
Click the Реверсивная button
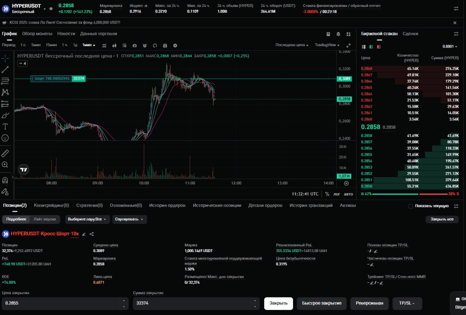pyautogui.click(x=370, y=303)
